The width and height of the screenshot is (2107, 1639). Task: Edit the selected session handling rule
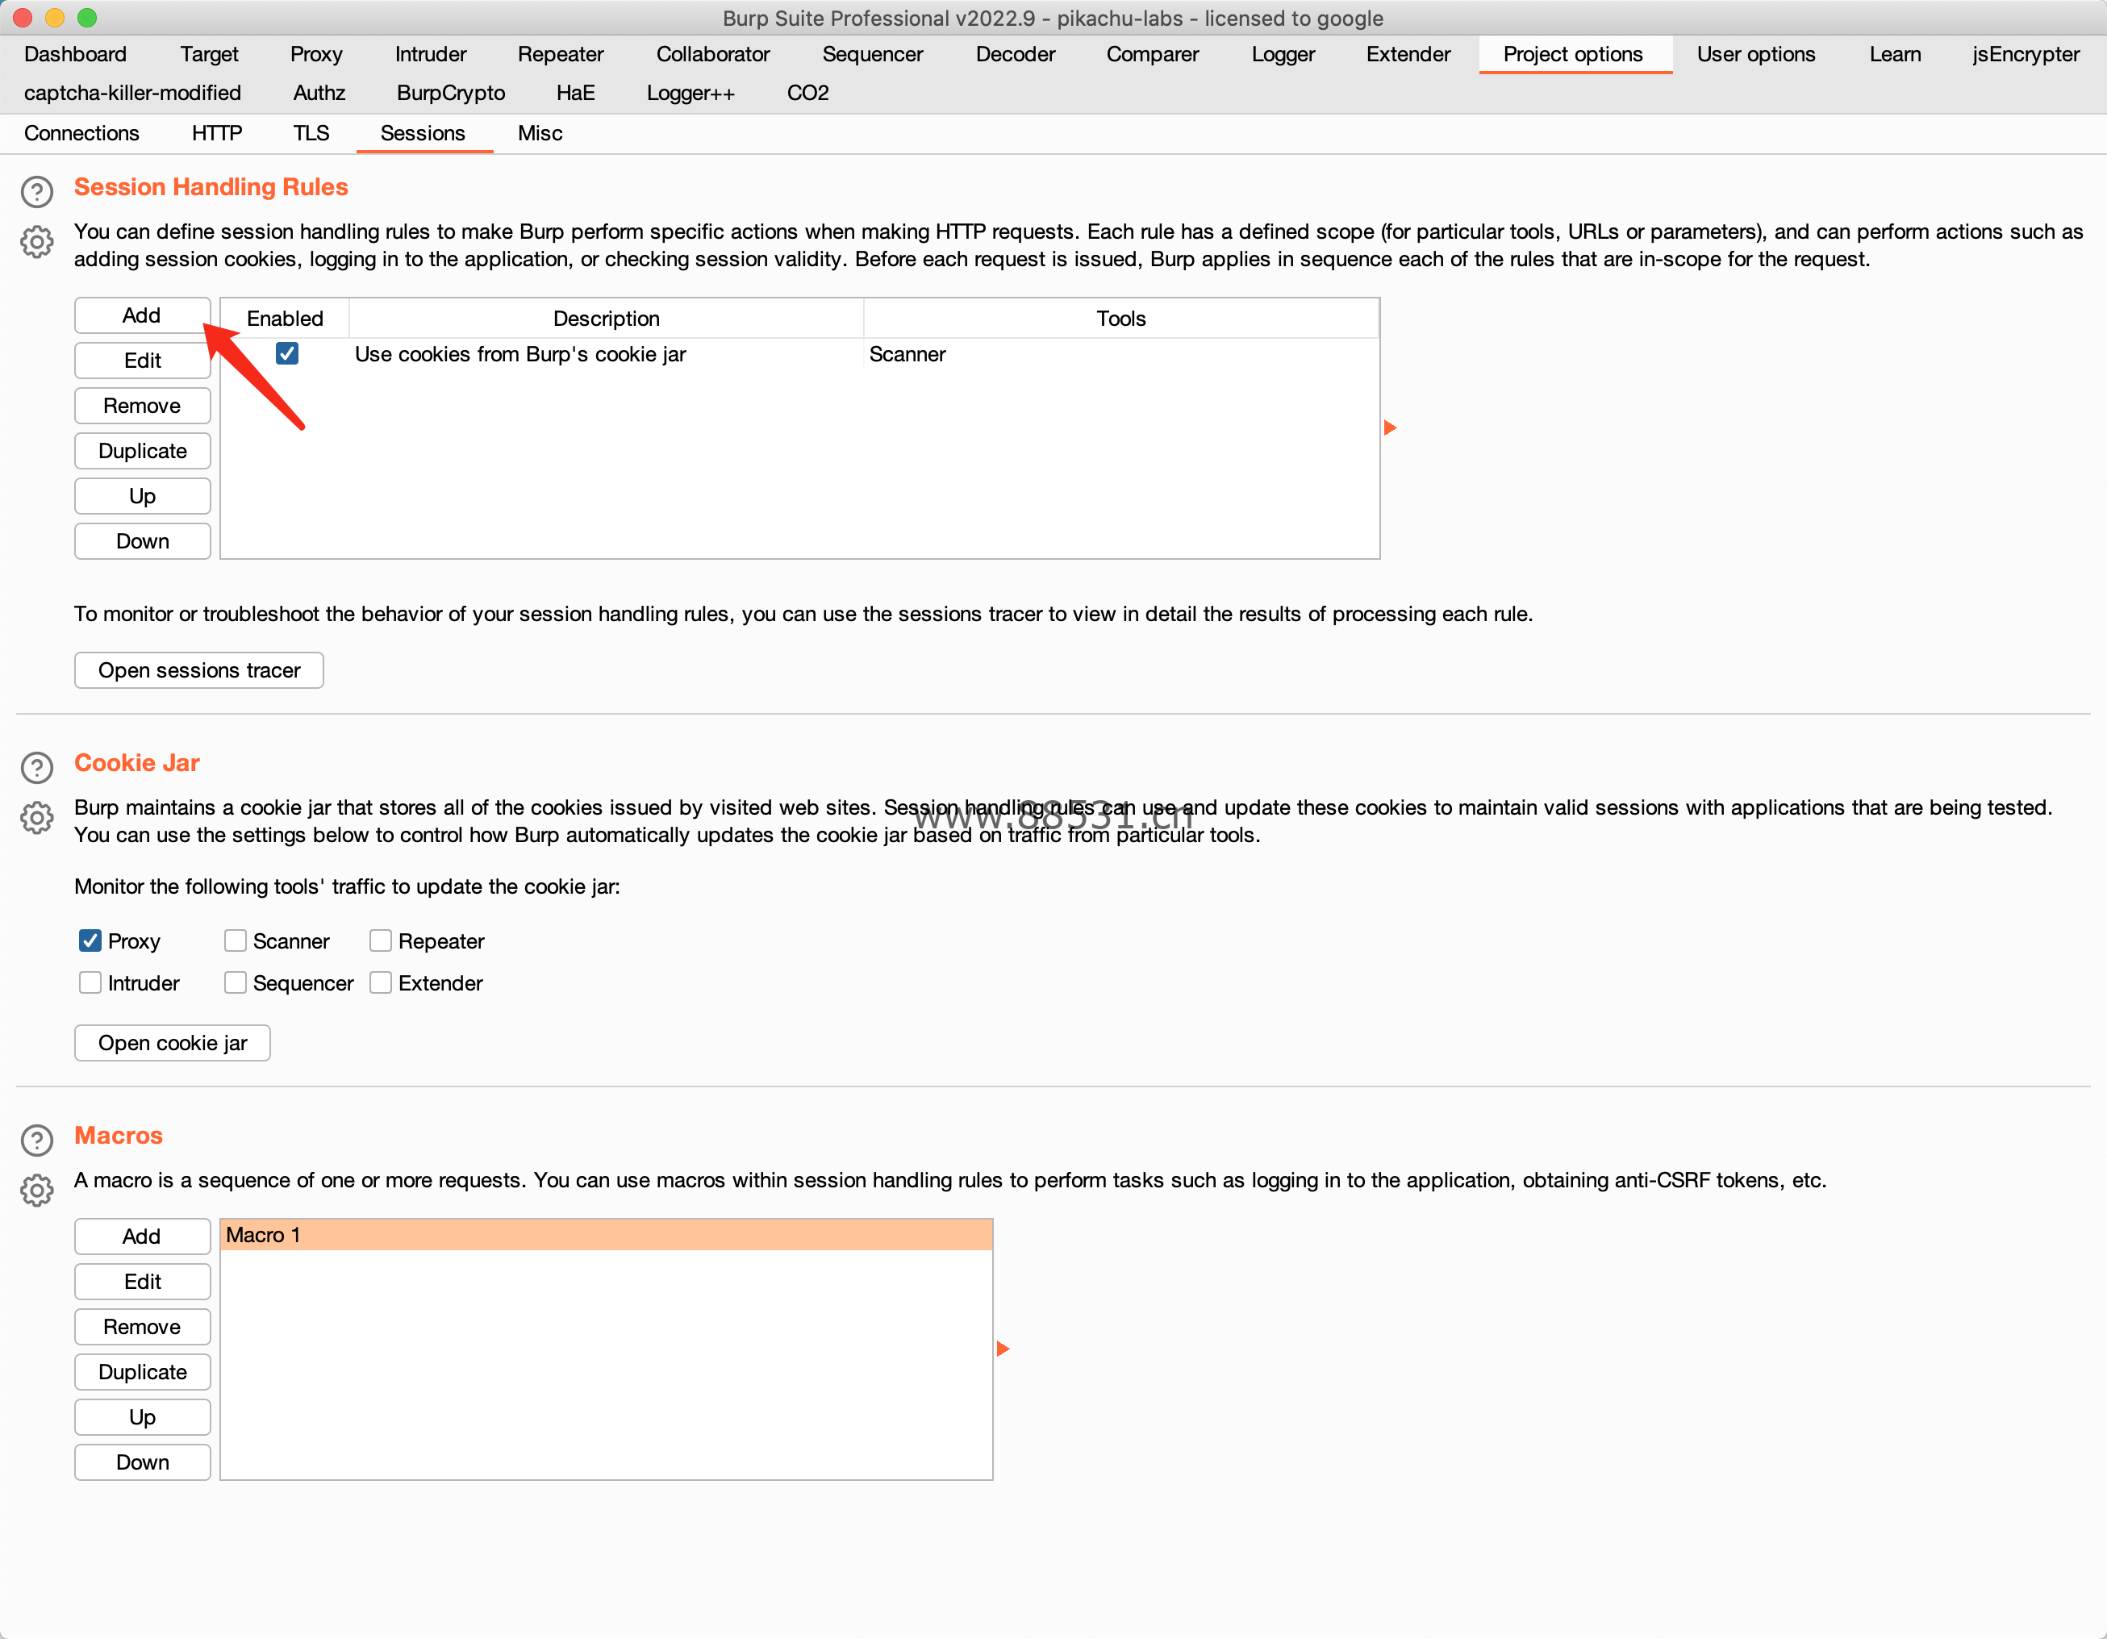[x=142, y=361]
